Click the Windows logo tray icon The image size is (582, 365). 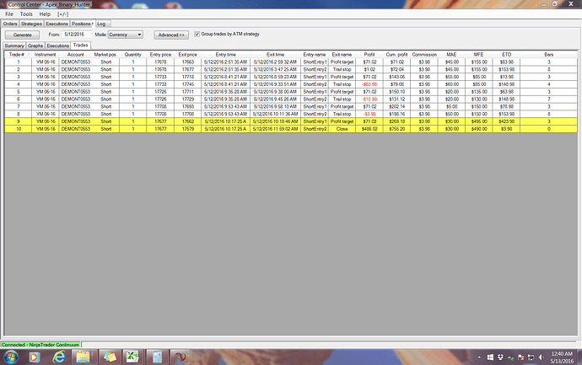490,357
